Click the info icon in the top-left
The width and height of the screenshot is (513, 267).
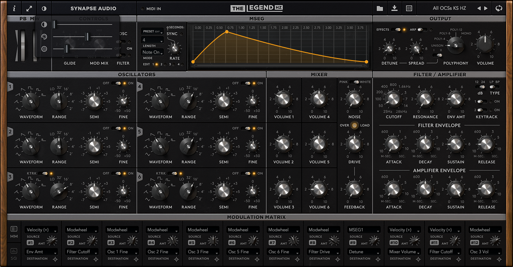tap(13, 8)
